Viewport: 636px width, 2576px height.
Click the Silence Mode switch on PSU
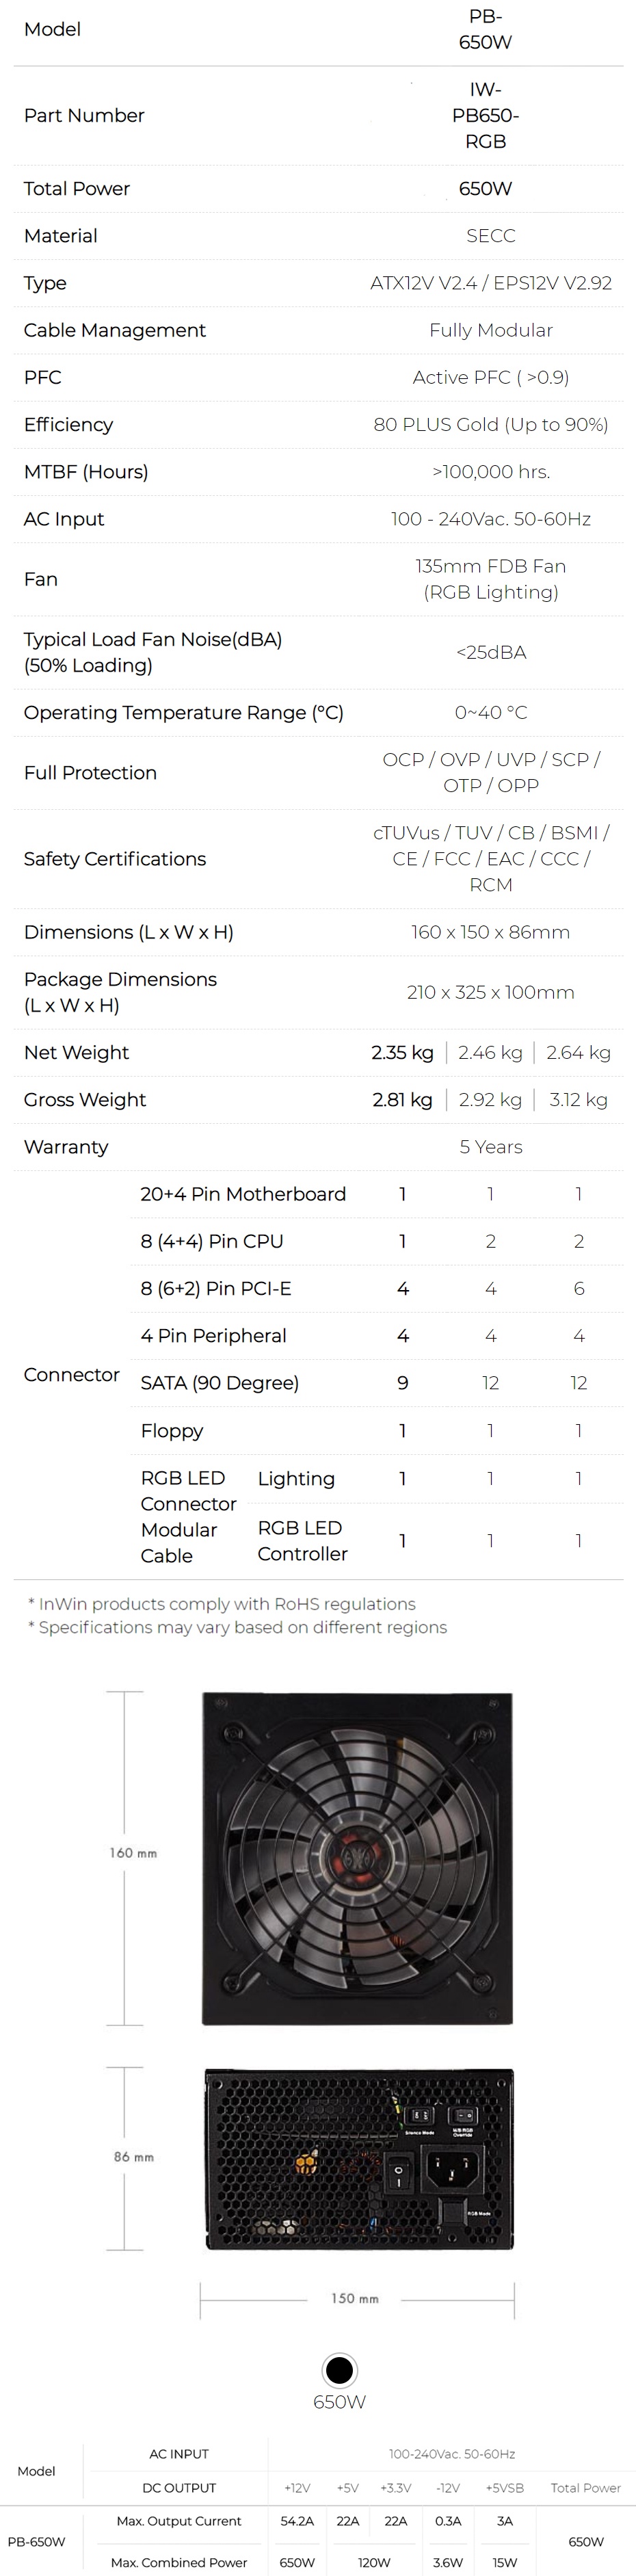tap(420, 2115)
